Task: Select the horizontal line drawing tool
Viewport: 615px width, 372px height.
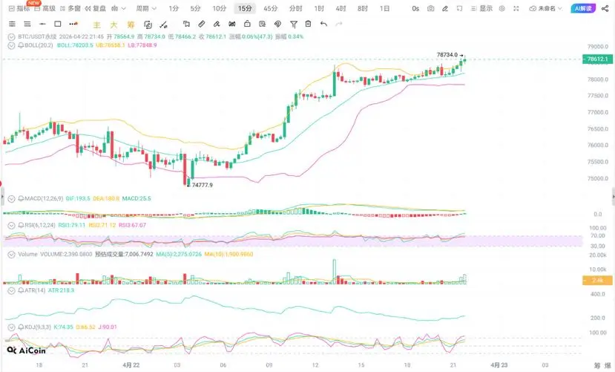Action: (42, 24)
